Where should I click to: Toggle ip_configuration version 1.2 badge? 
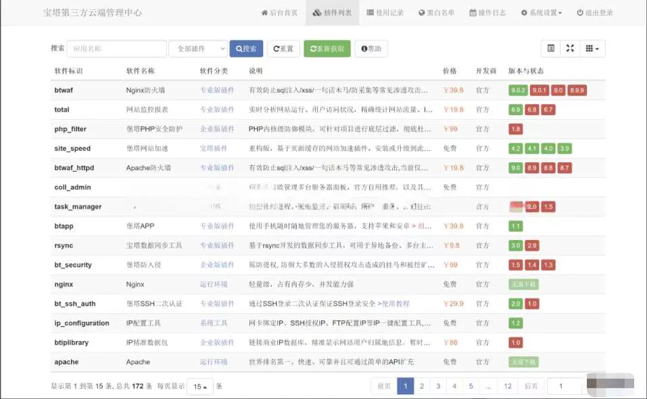pyautogui.click(x=516, y=323)
